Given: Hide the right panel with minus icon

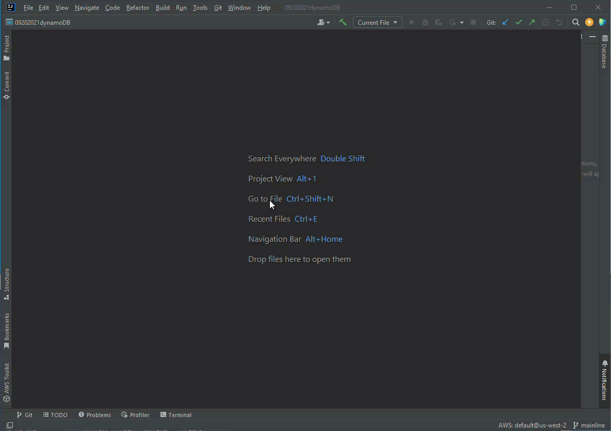Looking at the screenshot, I should coord(592,37).
